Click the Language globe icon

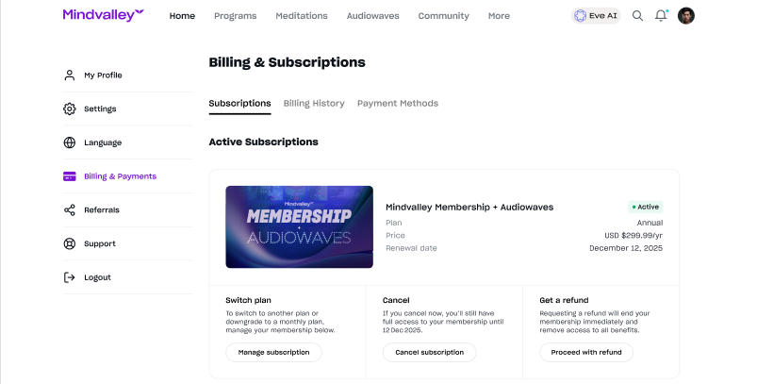point(70,142)
